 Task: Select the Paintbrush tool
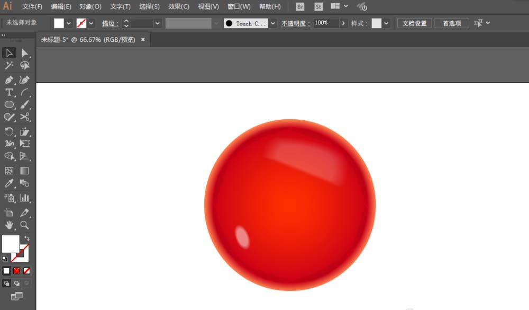[25, 105]
